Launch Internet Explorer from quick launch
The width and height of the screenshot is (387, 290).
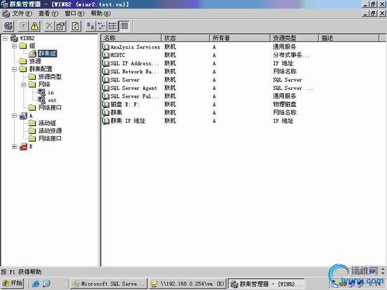pyautogui.click(x=36, y=284)
